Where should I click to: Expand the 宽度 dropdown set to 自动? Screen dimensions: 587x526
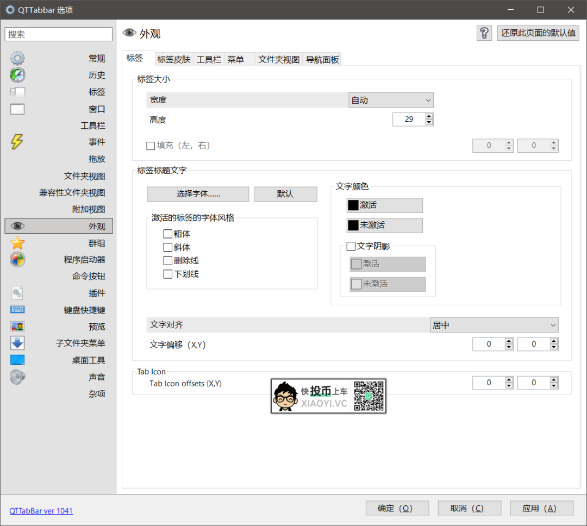click(x=390, y=101)
